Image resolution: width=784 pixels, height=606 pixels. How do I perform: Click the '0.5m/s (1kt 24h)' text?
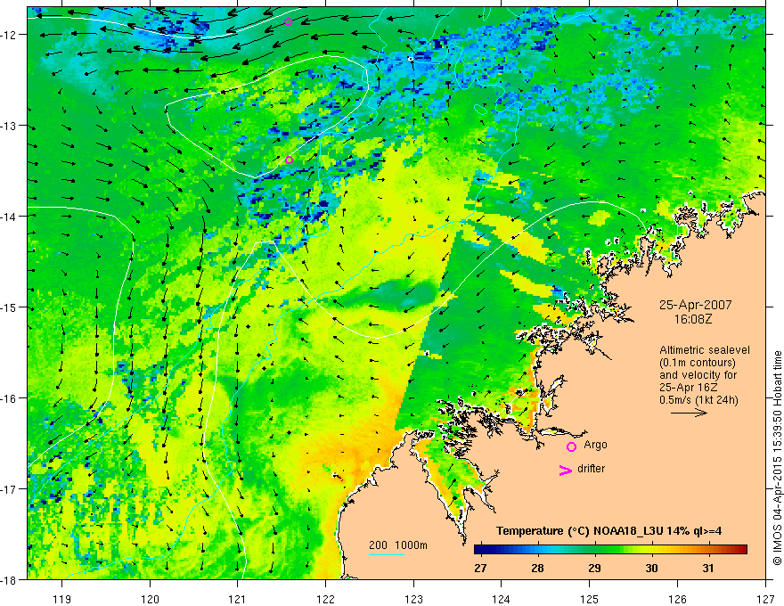[698, 400]
